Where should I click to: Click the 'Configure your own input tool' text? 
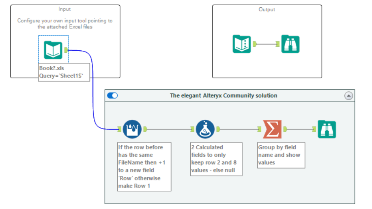click(x=65, y=24)
